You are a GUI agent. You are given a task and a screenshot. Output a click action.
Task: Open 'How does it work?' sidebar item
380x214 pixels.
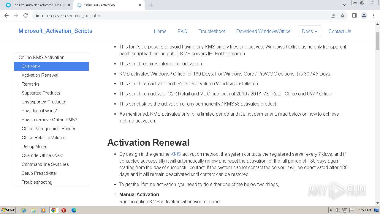pyautogui.click(x=51, y=111)
